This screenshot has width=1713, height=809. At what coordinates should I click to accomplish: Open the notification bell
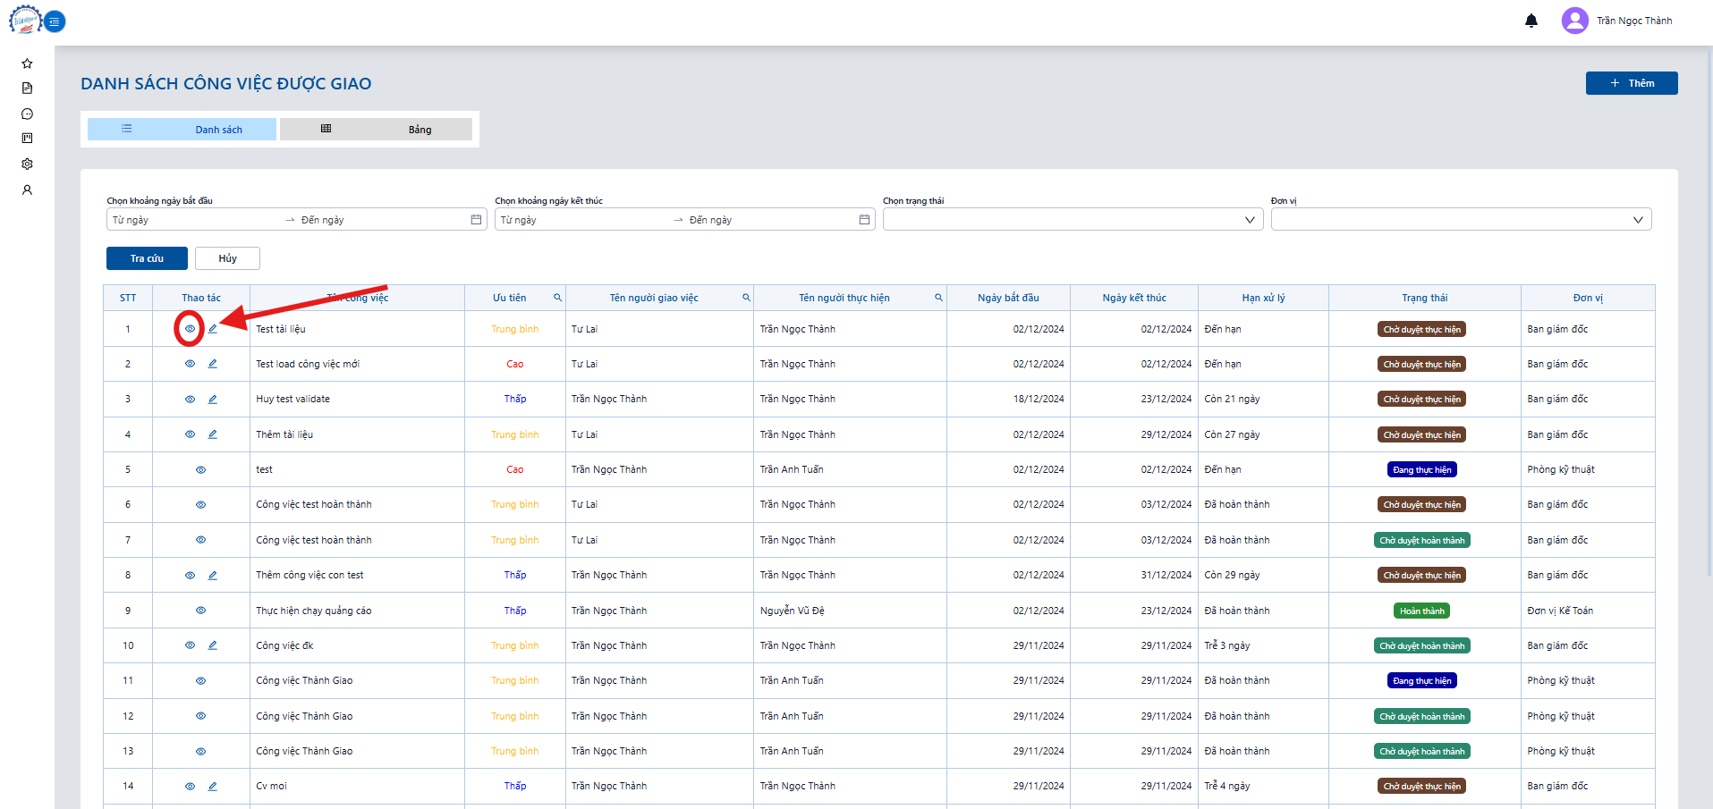coord(1531,21)
